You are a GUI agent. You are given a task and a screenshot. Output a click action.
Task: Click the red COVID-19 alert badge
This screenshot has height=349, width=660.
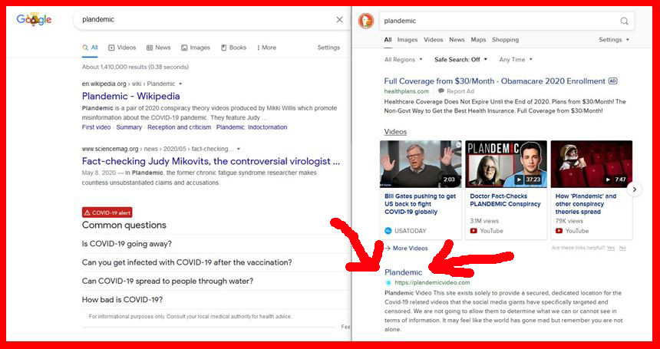click(107, 212)
